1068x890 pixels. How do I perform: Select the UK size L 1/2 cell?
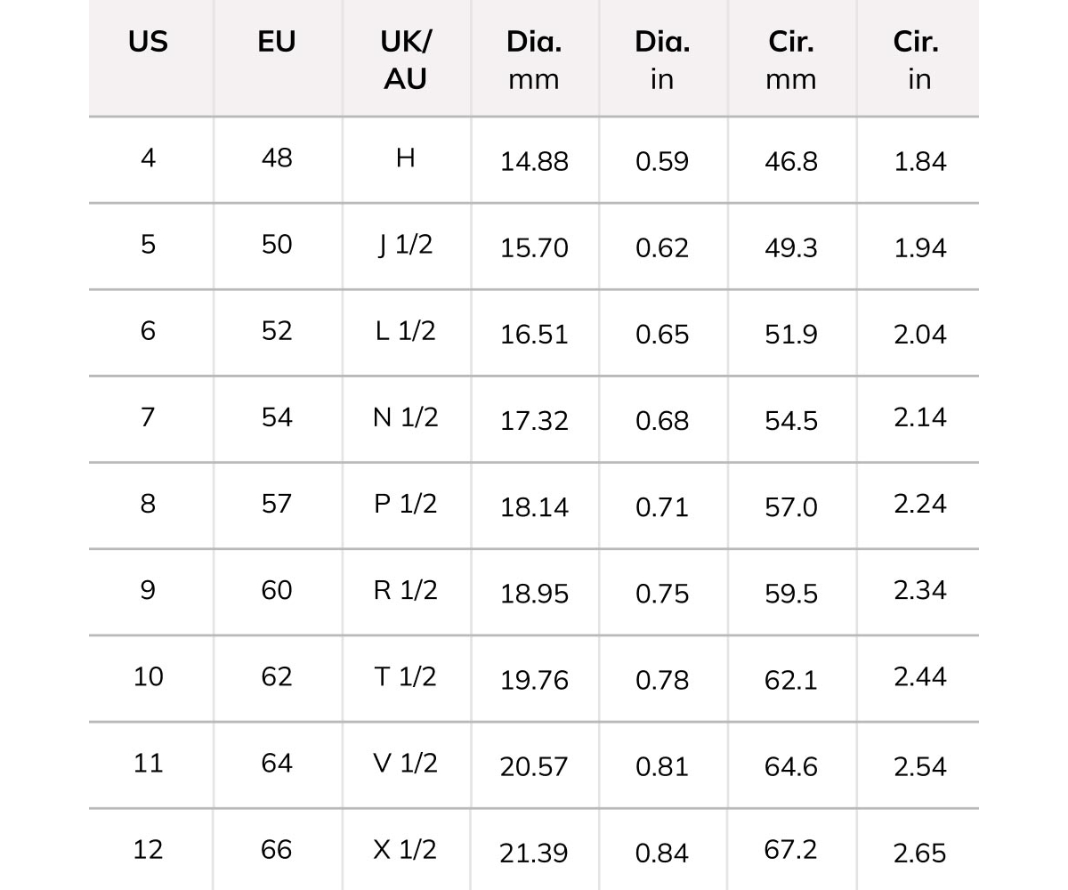pos(405,331)
